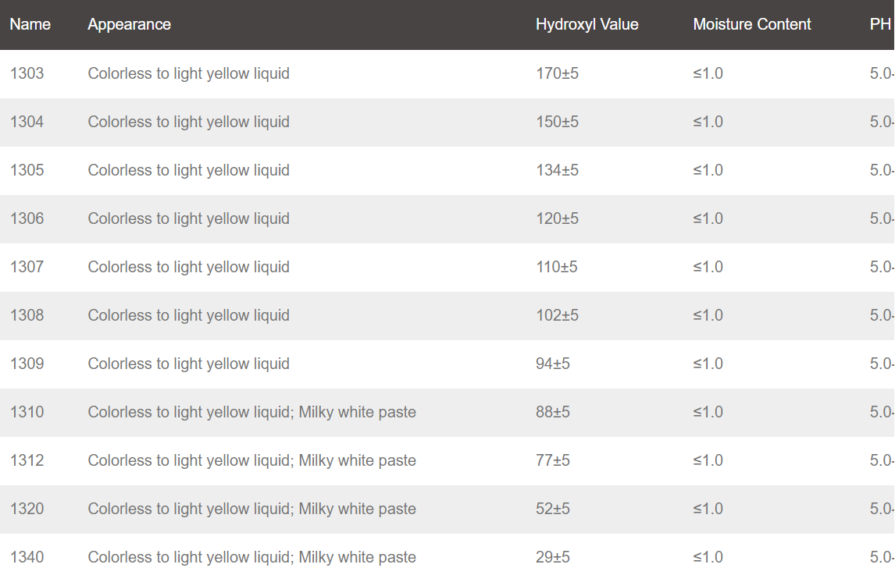
Task: Click hydroxyl value 120±5
Action: point(557,218)
